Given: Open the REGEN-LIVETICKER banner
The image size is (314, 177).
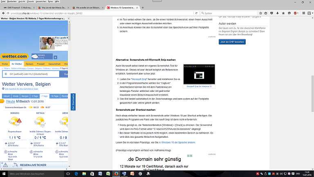Looking at the screenshot, I should tap(34, 165).
